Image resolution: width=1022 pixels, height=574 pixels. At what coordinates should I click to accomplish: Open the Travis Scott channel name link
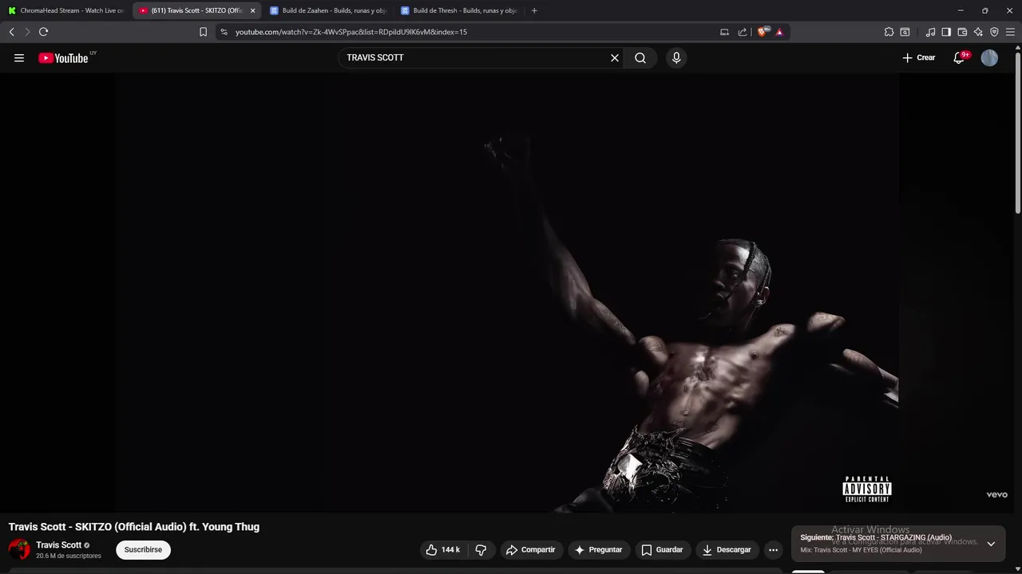[58, 545]
